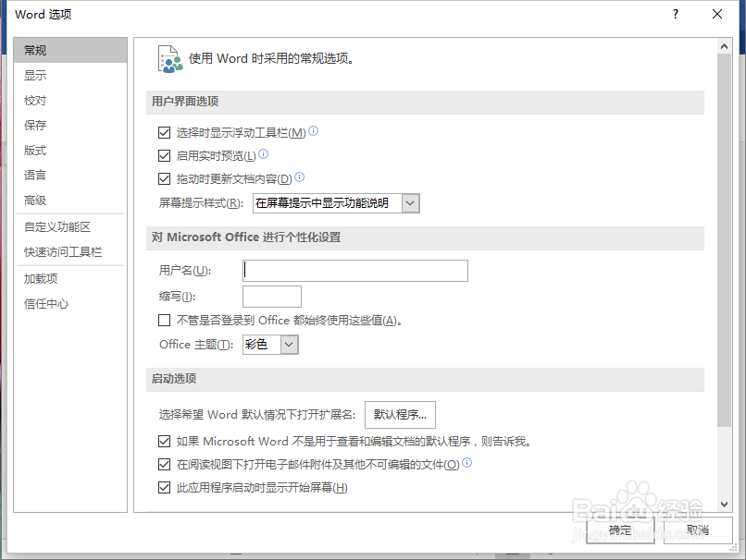Open the 信任中心 category
The height and width of the screenshot is (560, 746).
[x=70, y=304]
